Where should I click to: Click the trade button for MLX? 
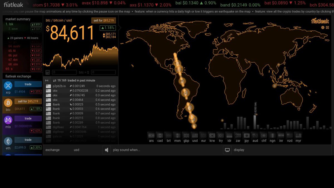(28, 118)
